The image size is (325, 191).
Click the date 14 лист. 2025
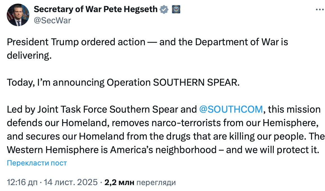[x=70, y=183]
